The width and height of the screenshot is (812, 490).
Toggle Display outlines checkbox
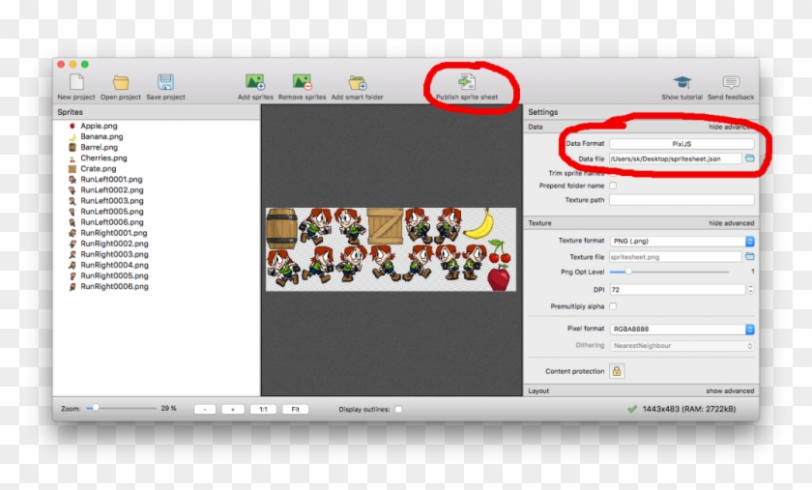398,409
